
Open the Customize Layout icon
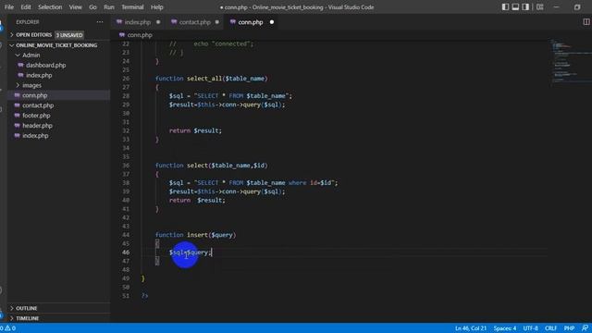[540, 6]
